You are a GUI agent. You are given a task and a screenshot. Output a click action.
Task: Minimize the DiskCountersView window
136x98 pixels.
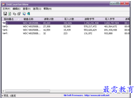pos(112,3)
